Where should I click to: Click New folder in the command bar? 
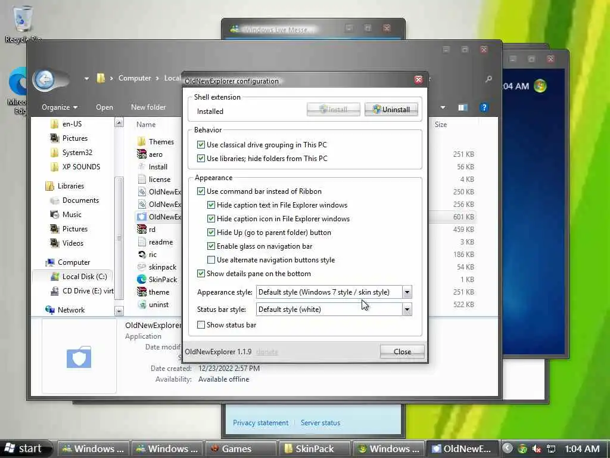[148, 107]
